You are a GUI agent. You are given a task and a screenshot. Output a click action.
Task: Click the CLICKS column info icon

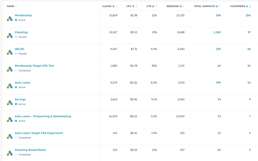(113, 6)
